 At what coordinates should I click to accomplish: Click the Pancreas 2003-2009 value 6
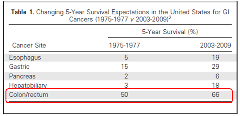coord(217,76)
